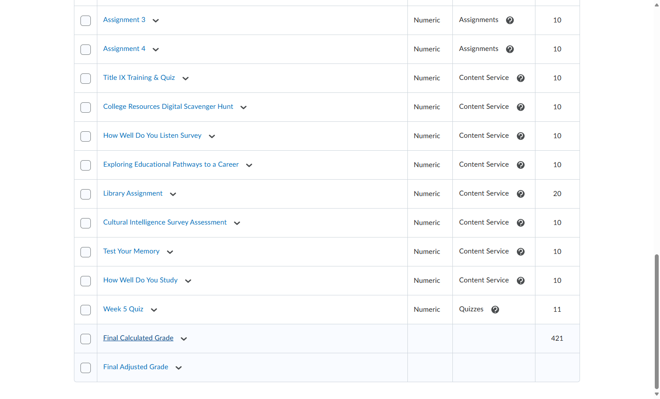Tick the Final Adjusted Grade checkbox

[86, 368]
